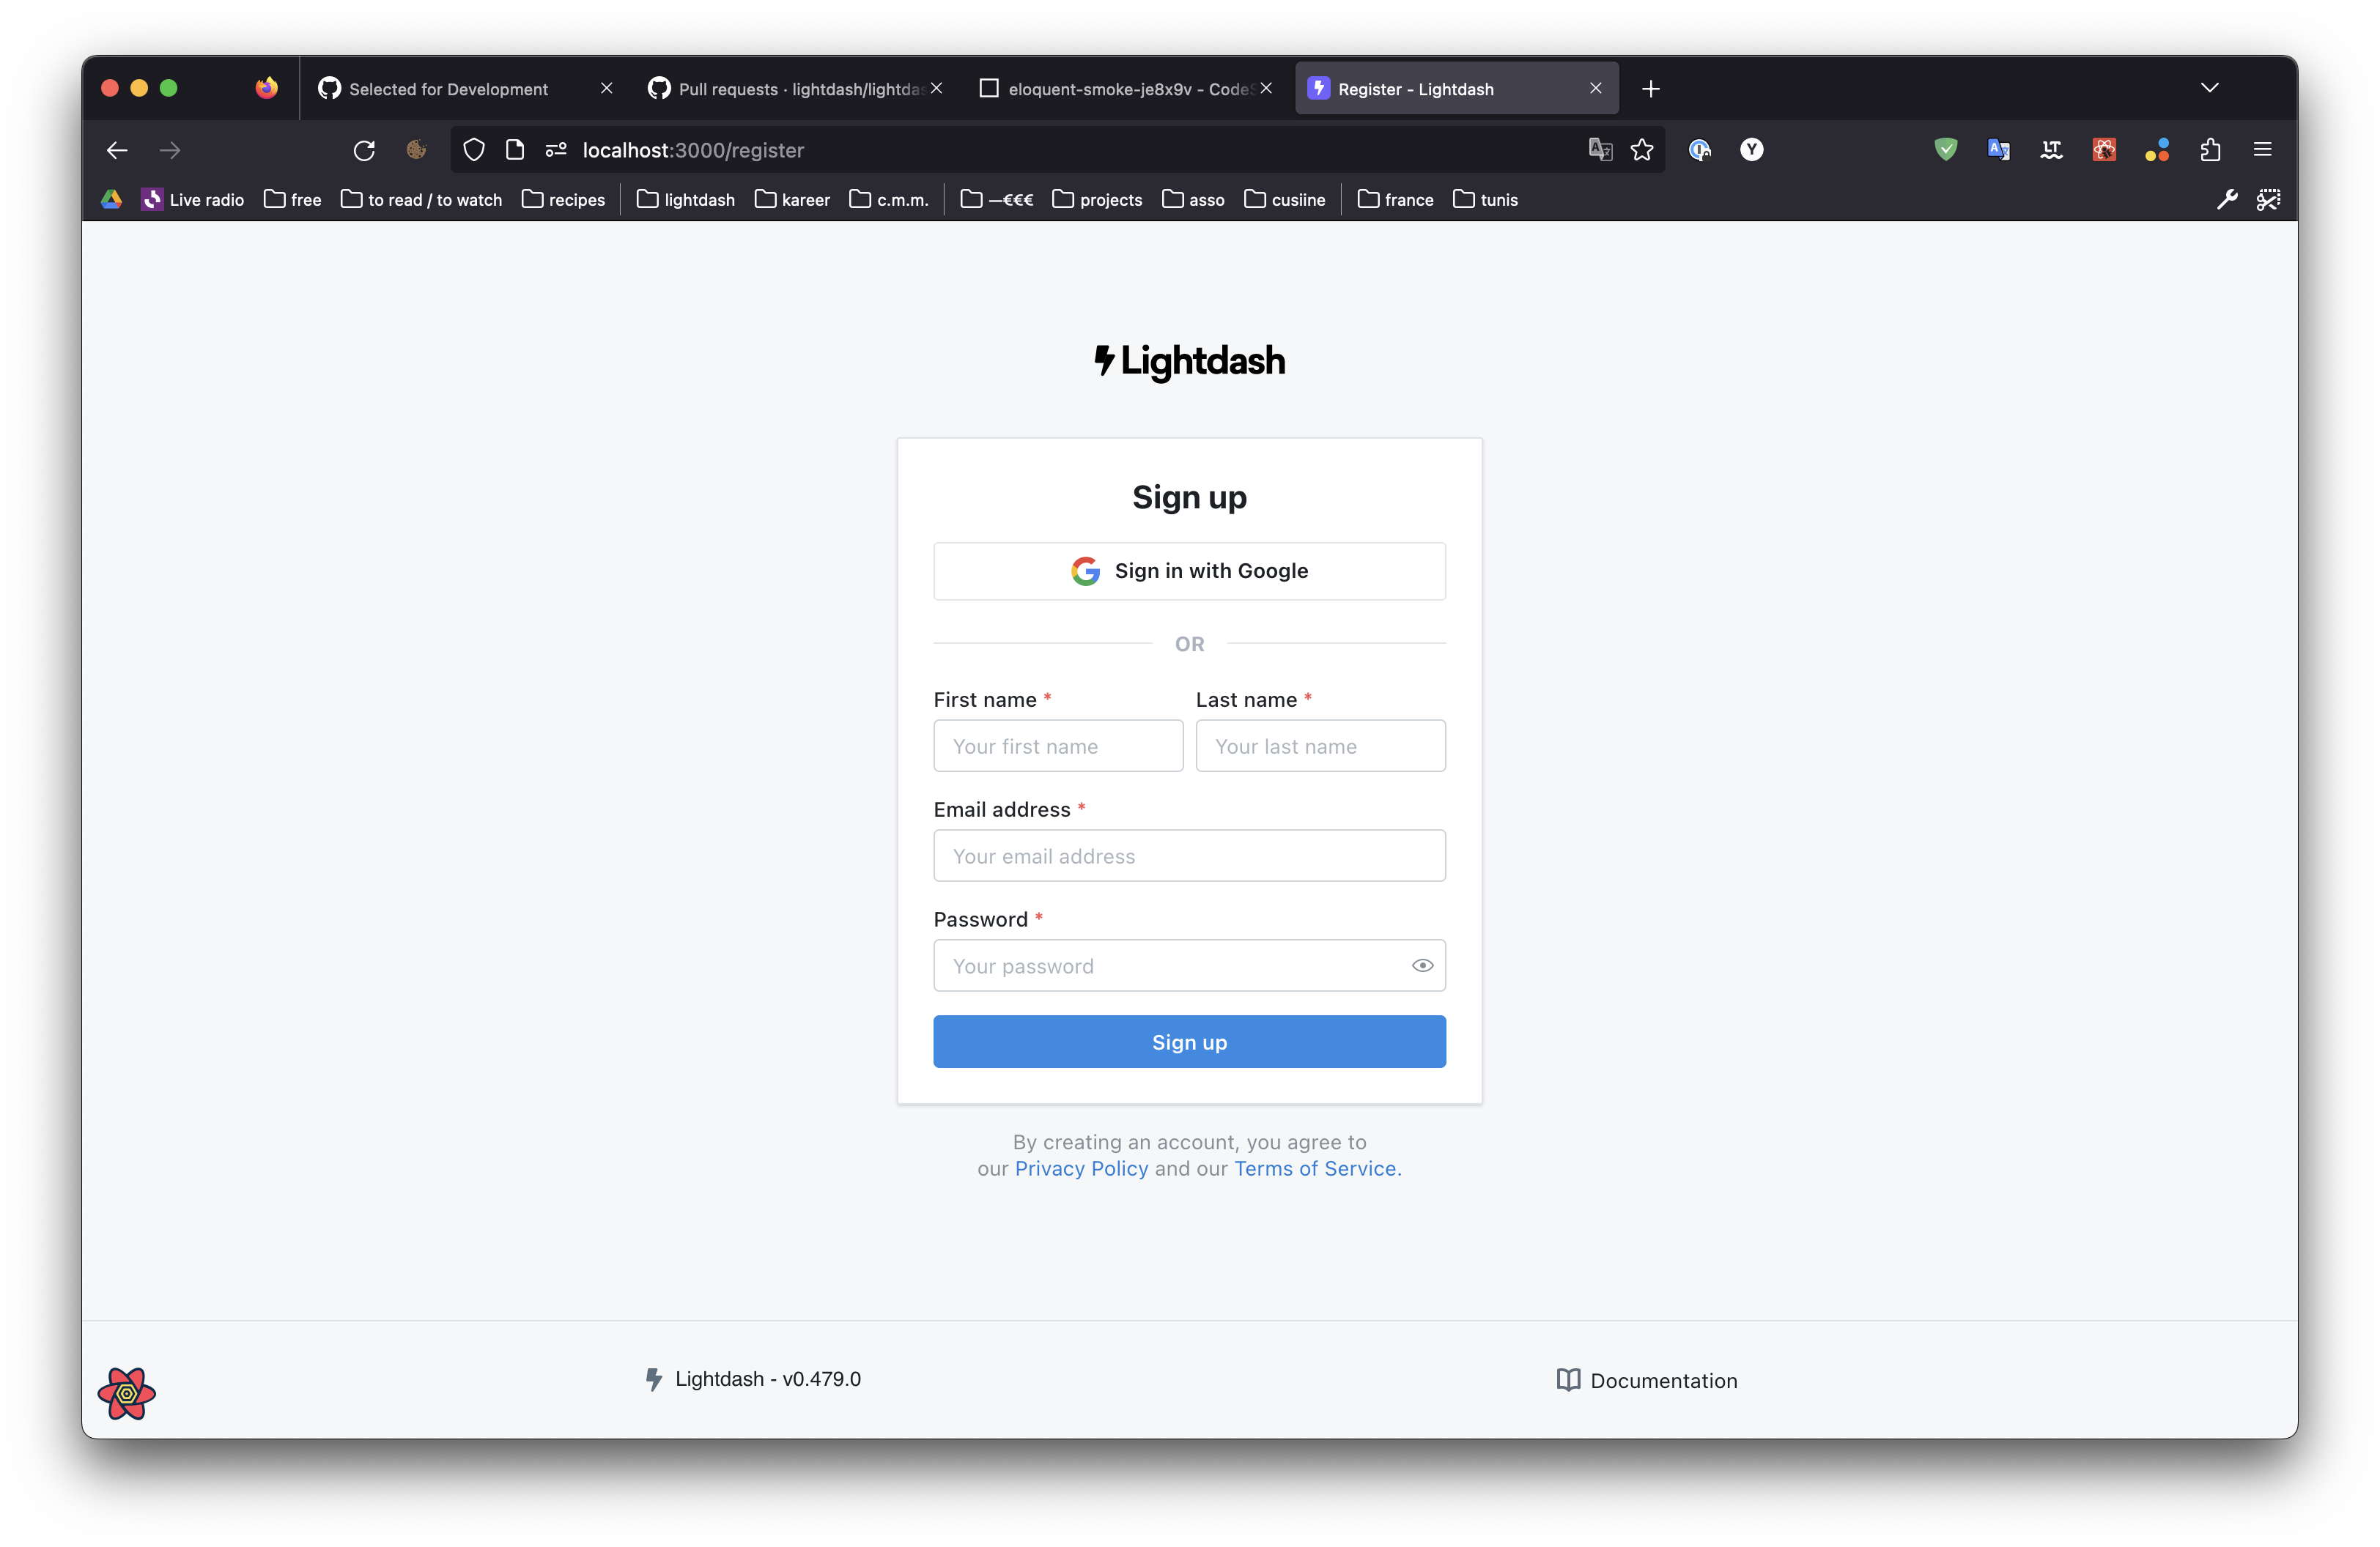
Task: Open the extensions puzzle-piece menu
Action: [2210, 150]
